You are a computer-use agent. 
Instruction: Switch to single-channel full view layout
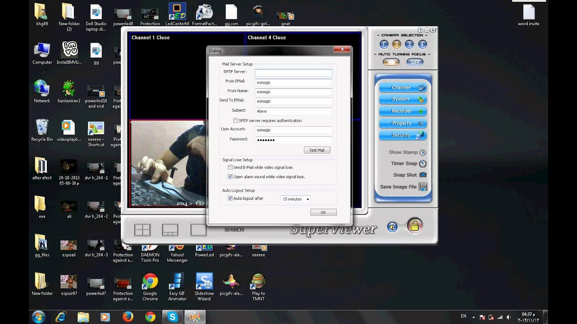(198, 230)
